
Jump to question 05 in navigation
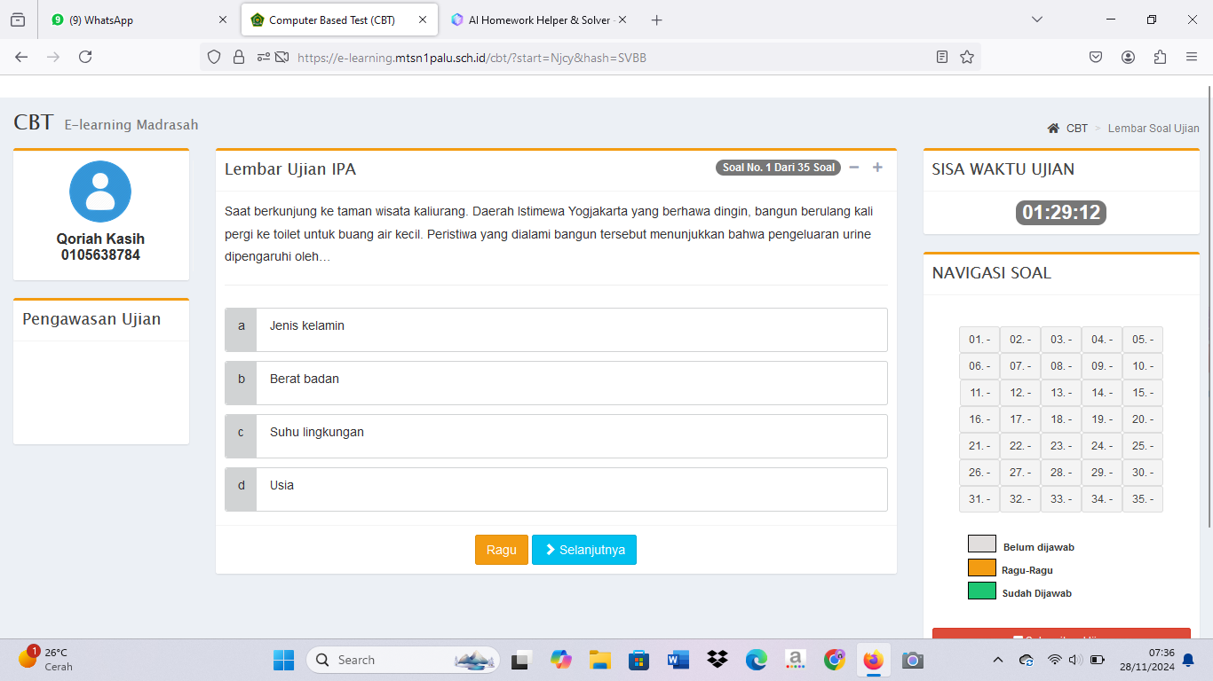[1143, 340]
